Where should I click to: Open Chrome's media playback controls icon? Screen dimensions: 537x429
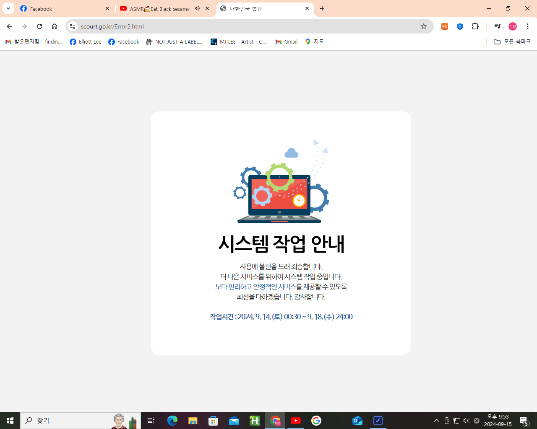pos(497,26)
